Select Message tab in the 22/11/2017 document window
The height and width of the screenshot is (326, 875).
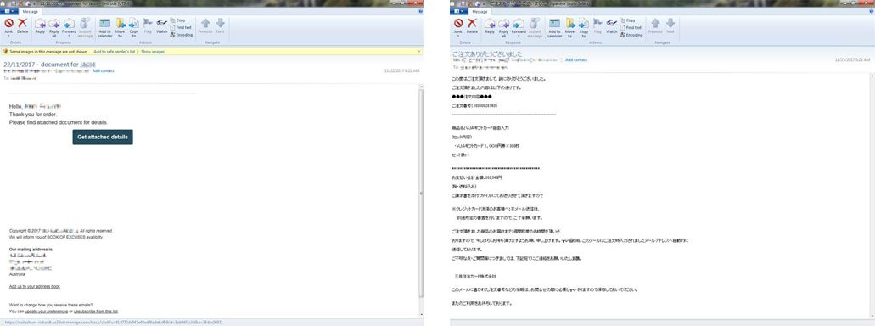click(31, 11)
